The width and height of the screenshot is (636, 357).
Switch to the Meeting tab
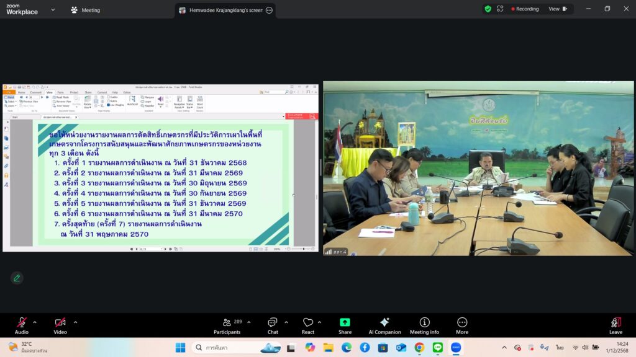click(86, 10)
